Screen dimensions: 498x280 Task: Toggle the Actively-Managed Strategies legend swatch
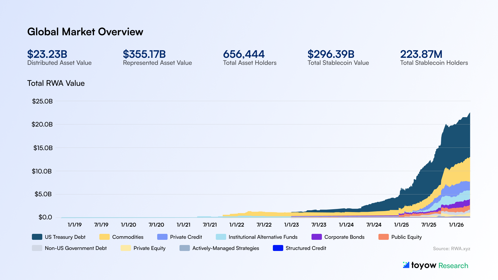pos(184,248)
